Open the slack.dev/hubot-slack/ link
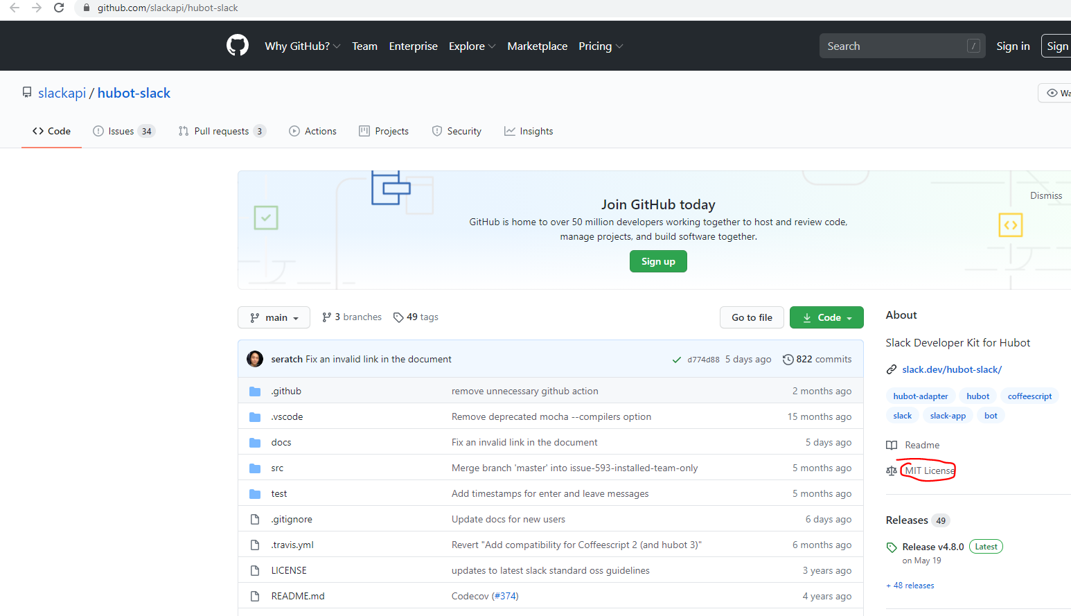This screenshot has width=1071, height=616. (x=952, y=369)
